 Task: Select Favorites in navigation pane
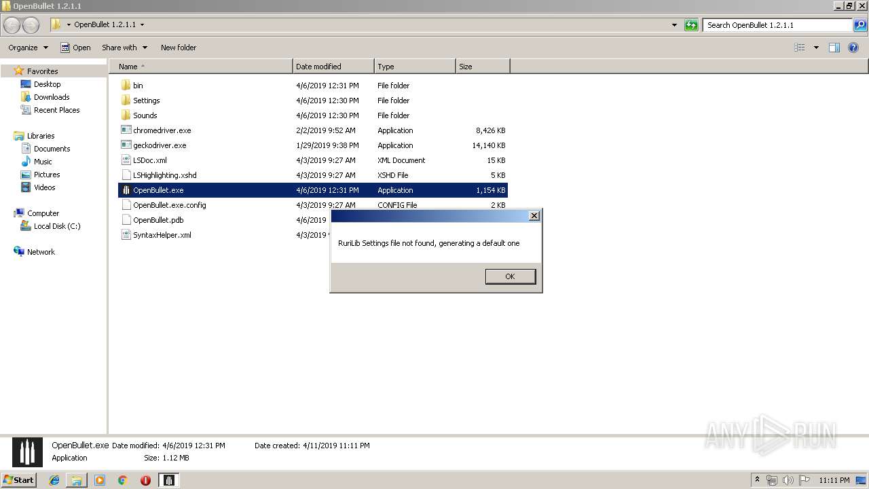point(42,71)
